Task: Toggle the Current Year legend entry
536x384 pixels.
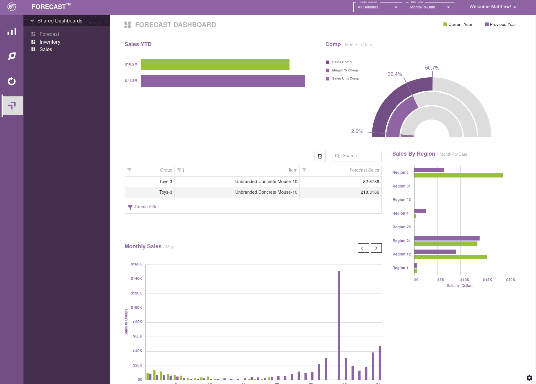Action: point(458,24)
